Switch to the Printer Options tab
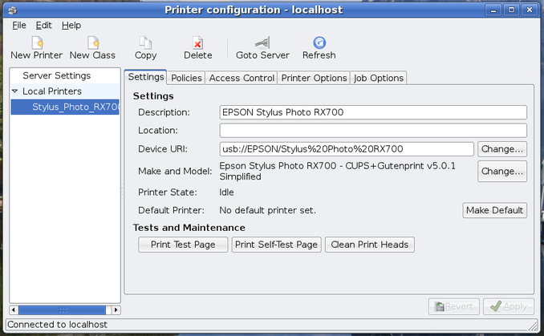This screenshot has width=544, height=336. 314,78
